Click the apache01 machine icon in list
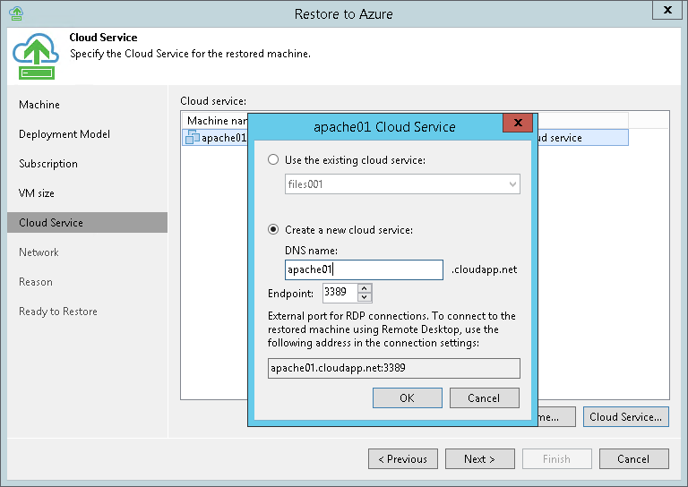This screenshot has width=688, height=487. (192, 138)
